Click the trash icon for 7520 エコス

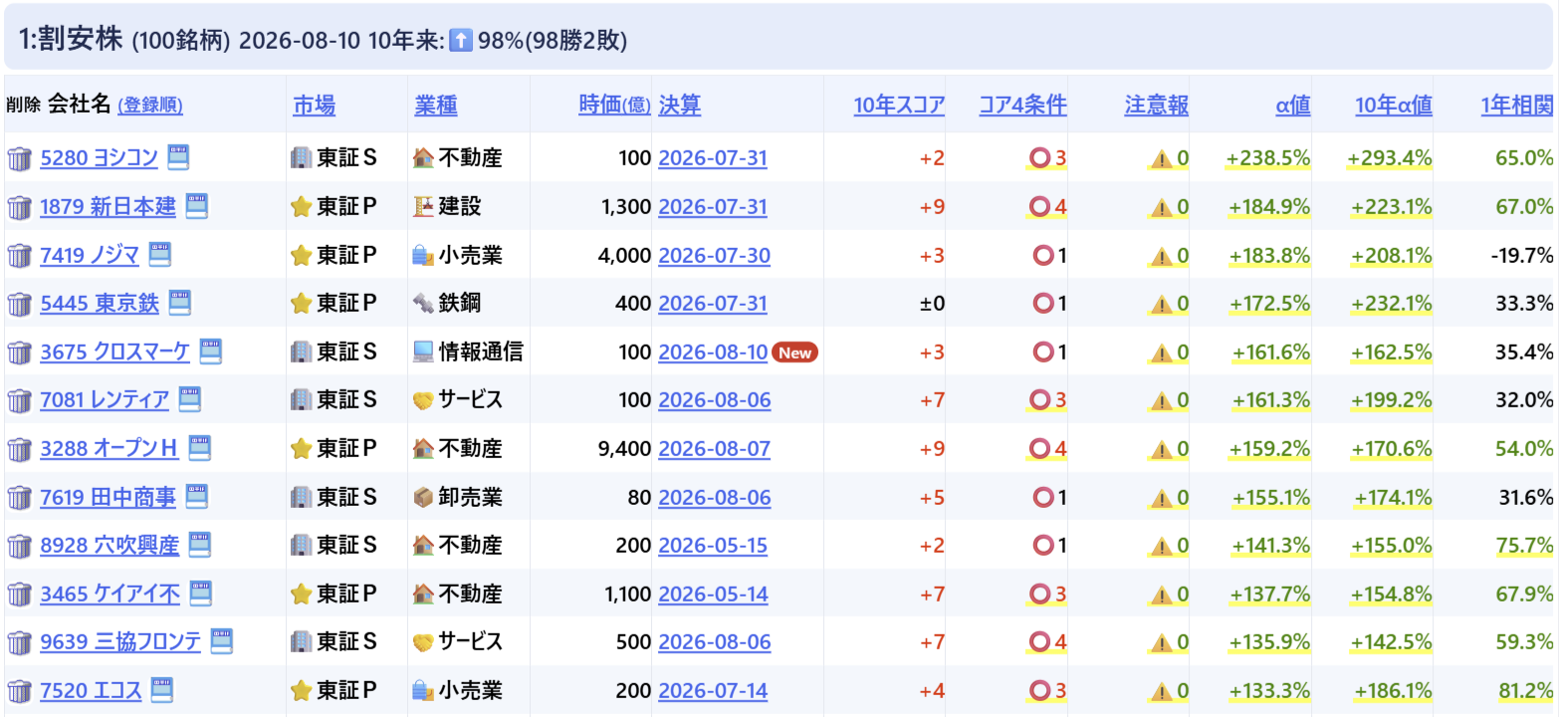pos(20,691)
